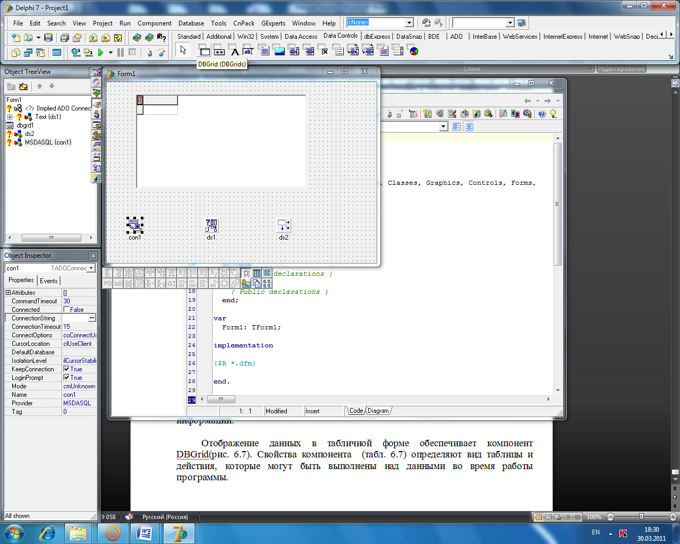Click blue help question icon in editor toolbar
The image size is (680, 544).
542,114
